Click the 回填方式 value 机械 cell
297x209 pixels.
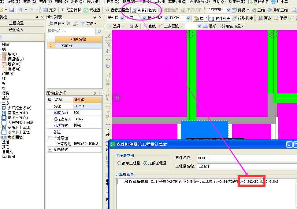[x=87, y=125]
